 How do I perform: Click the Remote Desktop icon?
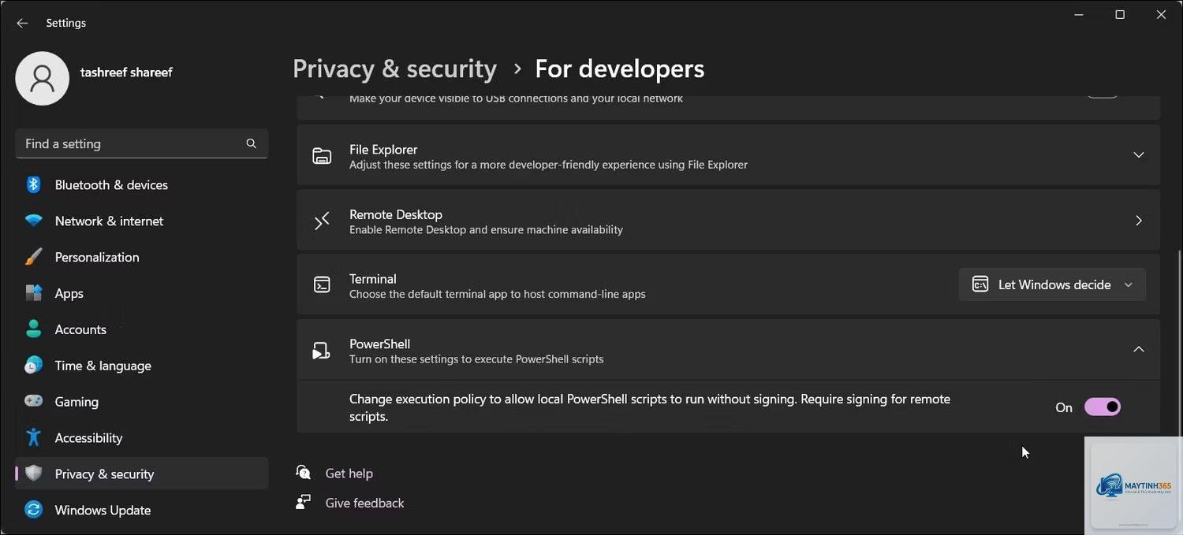point(322,221)
